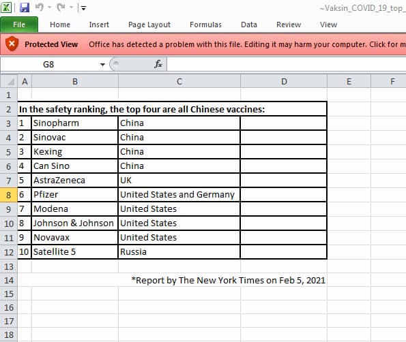Select column B header

click(75, 82)
